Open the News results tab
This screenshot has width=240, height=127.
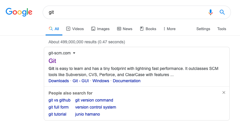(125, 29)
